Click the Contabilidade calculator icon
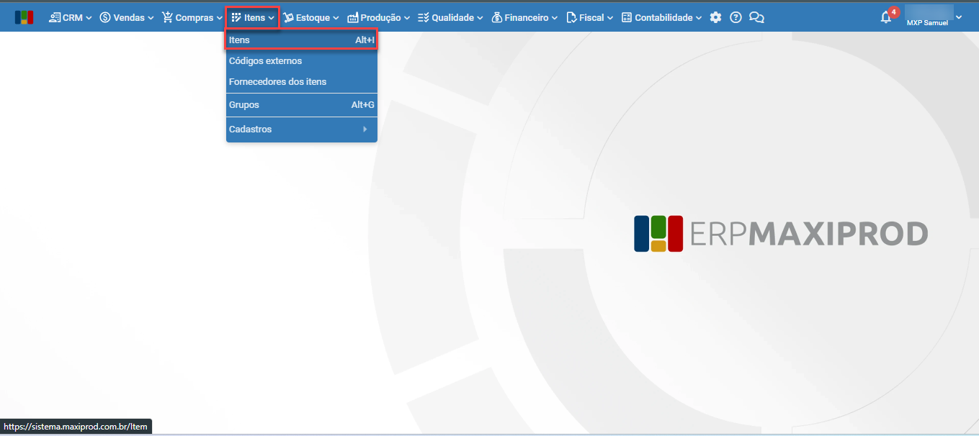 point(627,17)
